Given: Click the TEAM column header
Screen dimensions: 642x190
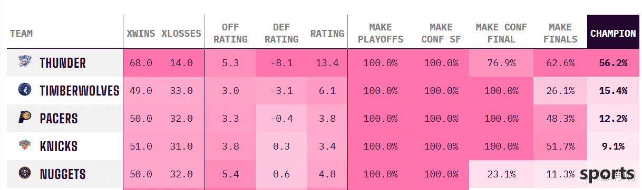Looking at the screenshot, I should (x=21, y=33).
